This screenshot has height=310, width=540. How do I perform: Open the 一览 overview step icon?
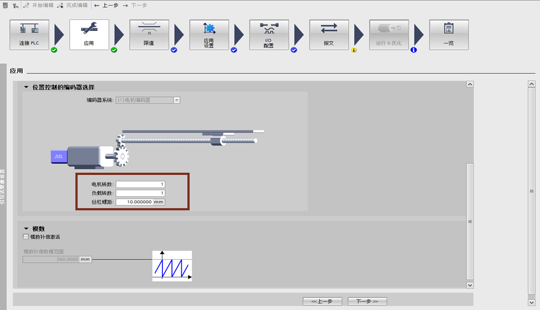coord(449,35)
